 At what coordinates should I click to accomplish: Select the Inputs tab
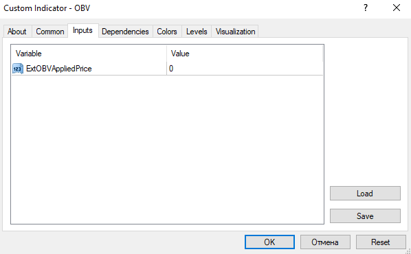pyautogui.click(x=83, y=30)
